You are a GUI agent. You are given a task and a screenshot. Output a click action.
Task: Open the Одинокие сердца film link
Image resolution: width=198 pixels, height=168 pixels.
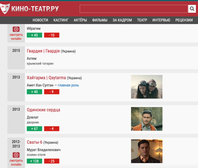click(x=44, y=110)
